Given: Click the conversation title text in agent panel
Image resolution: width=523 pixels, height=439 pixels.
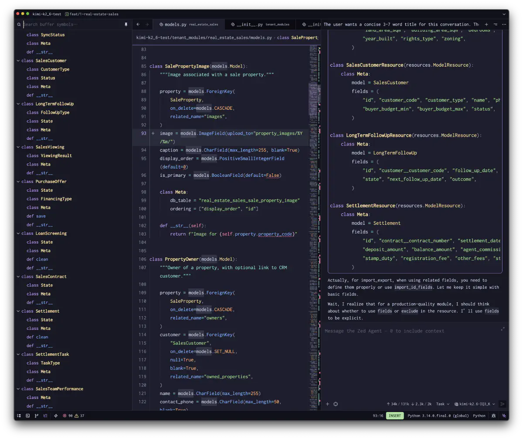Looking at the screenshot, I should point(401,24).
